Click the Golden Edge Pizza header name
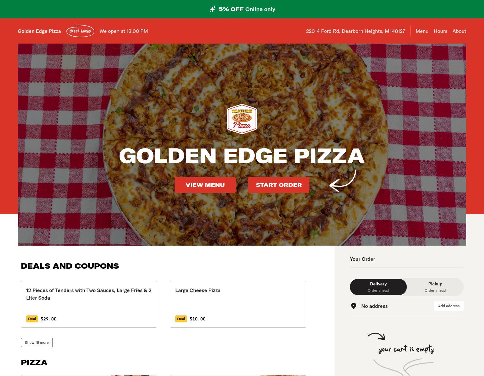This screenshot has width=484, height=376. click(x=39, y=31)
